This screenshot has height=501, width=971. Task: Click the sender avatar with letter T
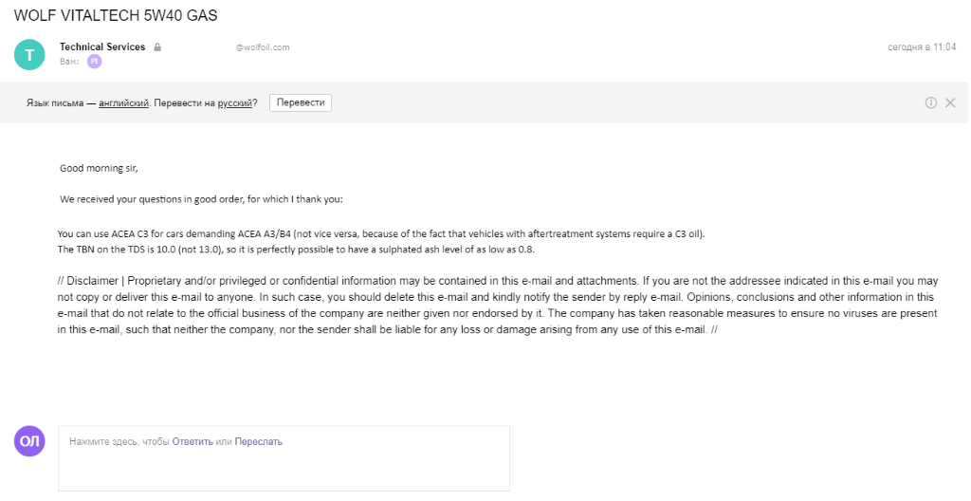[x=29, y=55]
